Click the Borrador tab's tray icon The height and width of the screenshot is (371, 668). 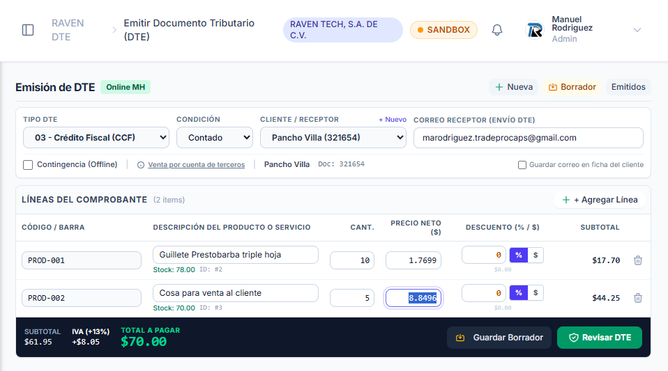tap(552, 87)
